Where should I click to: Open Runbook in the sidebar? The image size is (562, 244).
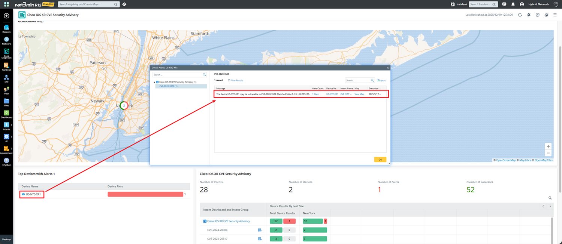[x=6, y=67]
